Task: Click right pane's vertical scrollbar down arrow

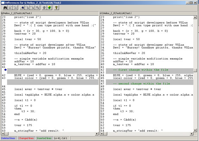Action: (195, 130)
